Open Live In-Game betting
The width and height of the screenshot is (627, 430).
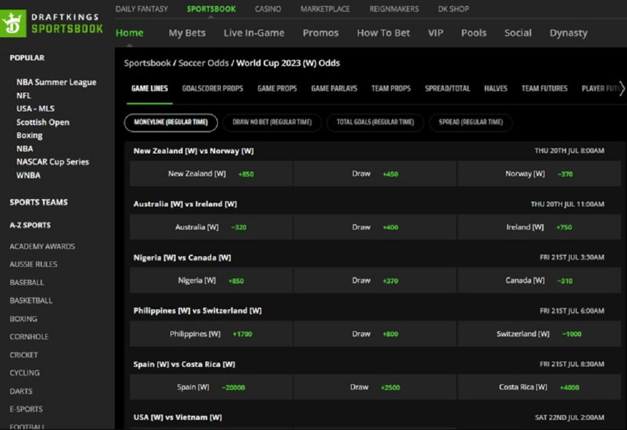coord(254,33)
